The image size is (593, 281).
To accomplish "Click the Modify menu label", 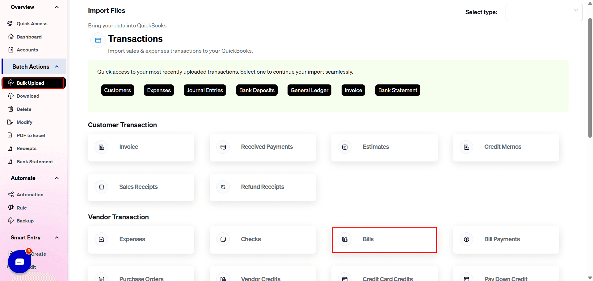I will [24, 122].
